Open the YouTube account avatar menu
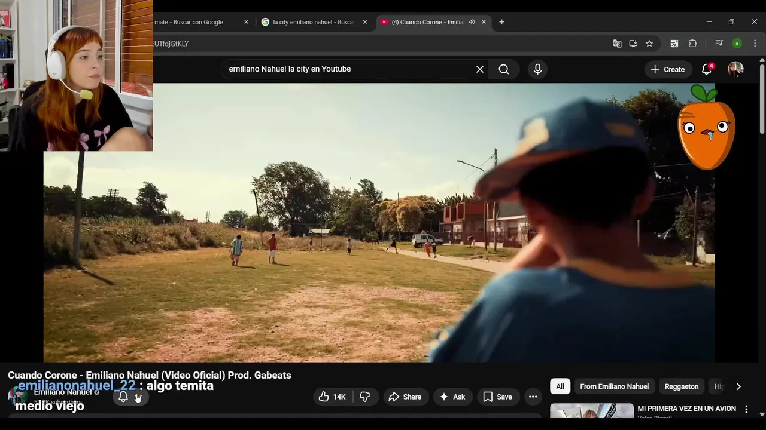Image resolution: width=766 pixels, height=430 pixels. click(735, 69)
